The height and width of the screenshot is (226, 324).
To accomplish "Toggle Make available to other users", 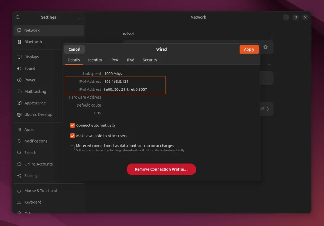I will (x=72, y=136).
